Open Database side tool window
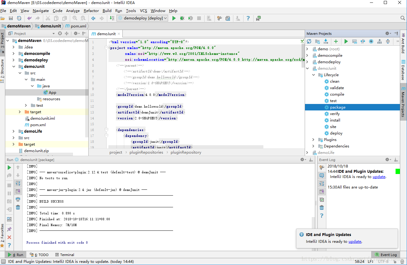This screenshot has width=407, height=265. tap(403, 69)
